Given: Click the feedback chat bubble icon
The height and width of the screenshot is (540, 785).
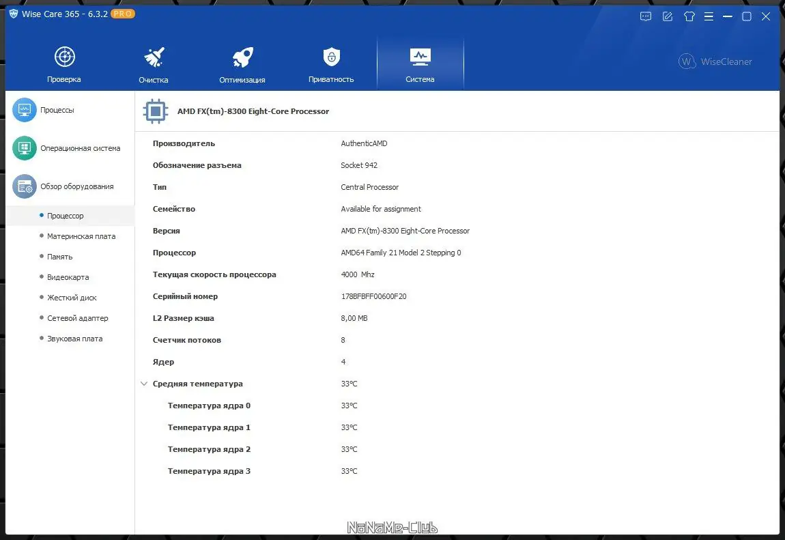Looking at the screenshot, I should click(x=646, y=16).
